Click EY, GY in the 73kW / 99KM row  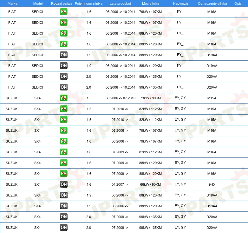[180, 98]
